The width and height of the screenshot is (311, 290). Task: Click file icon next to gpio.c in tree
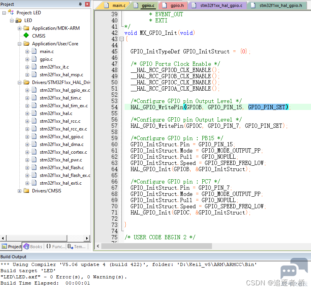34,59
